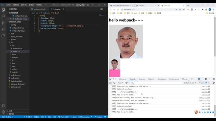Open DevTools settings gear
The image size is (216, 121).
(206, 79)
